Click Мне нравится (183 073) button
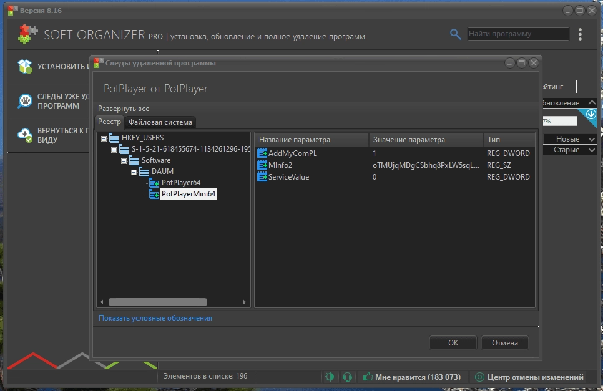603x391 pixels. [x=412, y=377]
